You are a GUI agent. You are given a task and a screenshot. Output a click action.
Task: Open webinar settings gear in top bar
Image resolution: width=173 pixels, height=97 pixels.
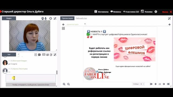coord(156,12)
